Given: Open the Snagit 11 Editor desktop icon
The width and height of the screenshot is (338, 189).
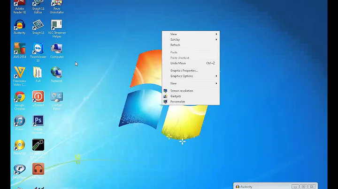Looking at the screenshot, I should click(x=38, y=7).
